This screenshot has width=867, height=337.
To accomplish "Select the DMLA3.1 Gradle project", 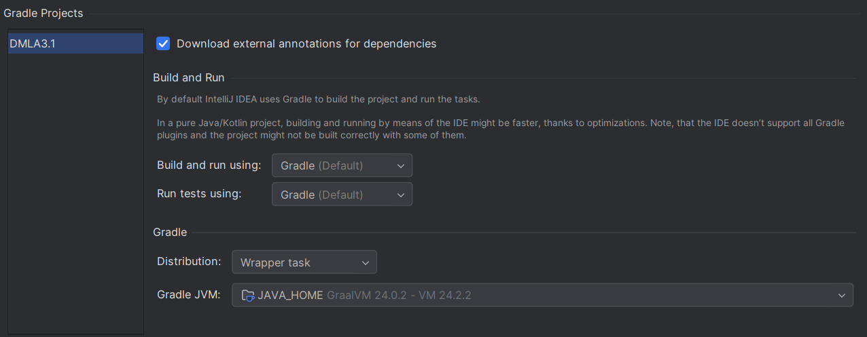I will coord(75,43).
